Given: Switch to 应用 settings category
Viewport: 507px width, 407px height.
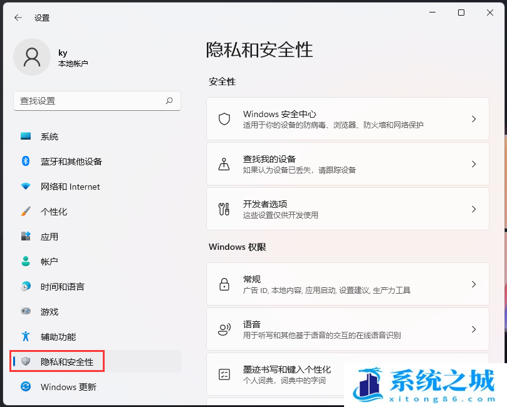Looking at the screenshot, I should click(x=96, y=237).
